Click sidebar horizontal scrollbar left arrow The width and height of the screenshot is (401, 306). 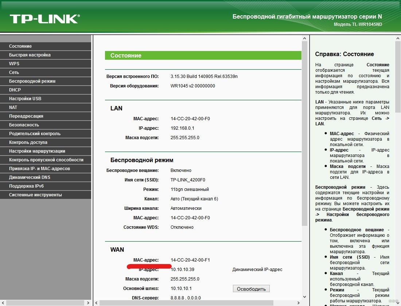3,303
